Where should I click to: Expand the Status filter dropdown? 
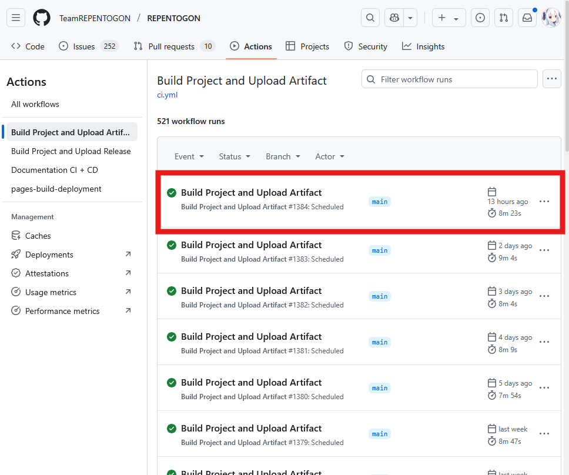pos(235,156)
